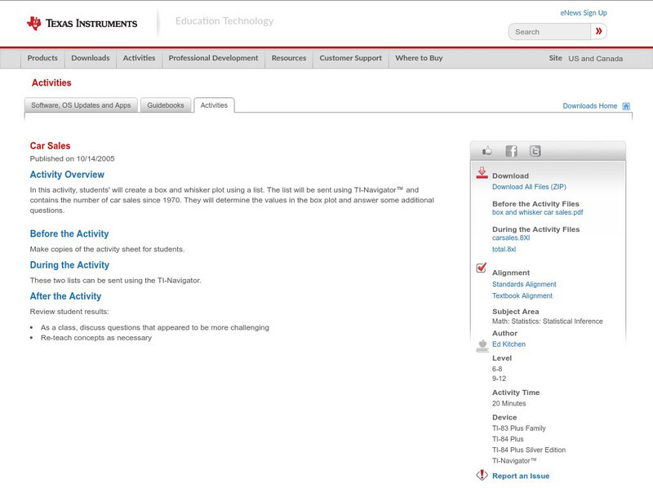Switch to Software, OS Updates and Apps tab

[81, 105]
